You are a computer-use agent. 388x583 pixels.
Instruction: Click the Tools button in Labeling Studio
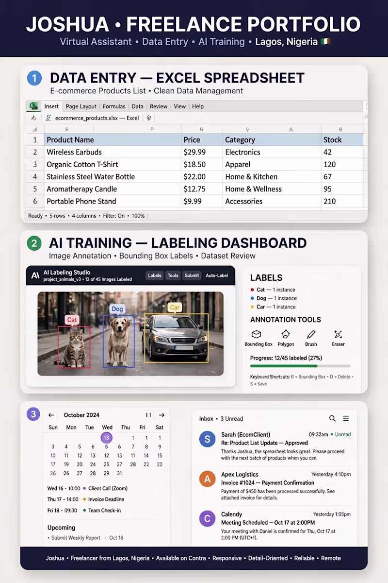[173, 275]
